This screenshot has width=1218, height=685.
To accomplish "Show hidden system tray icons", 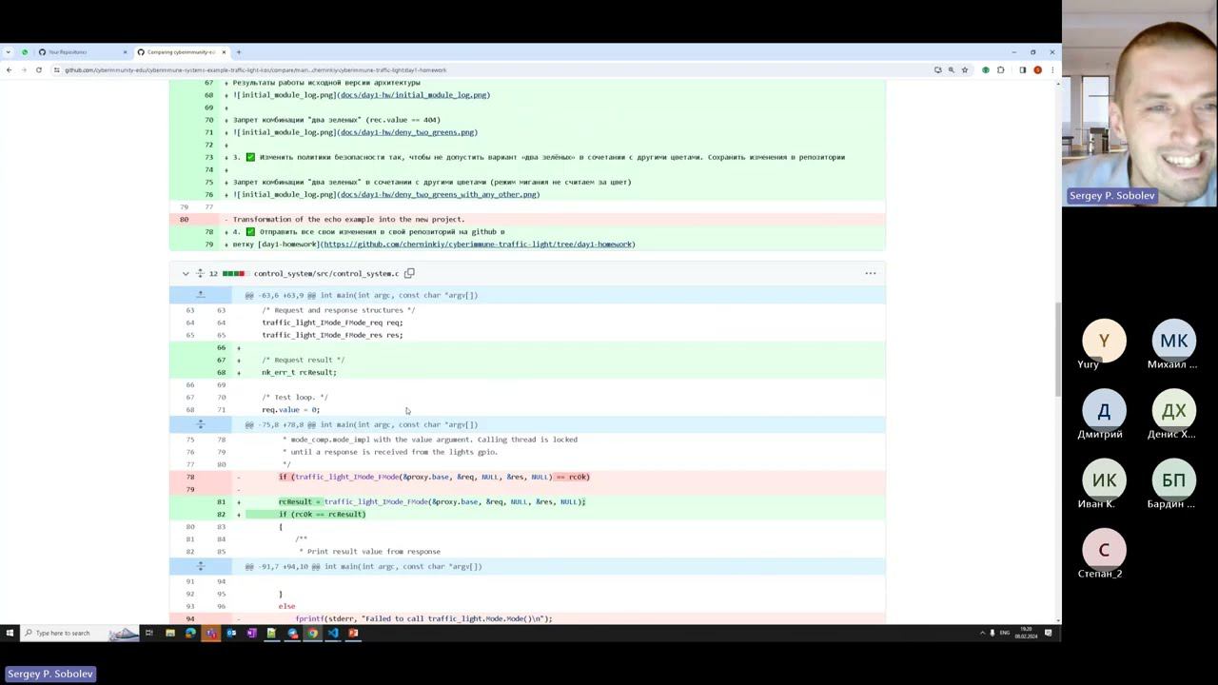I will click(982, 633).
